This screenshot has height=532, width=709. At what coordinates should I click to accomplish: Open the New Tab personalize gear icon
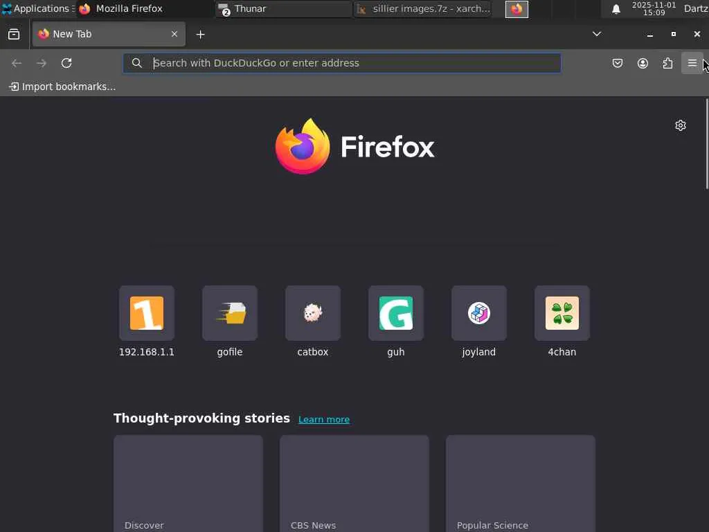click(x=681, y=125)
